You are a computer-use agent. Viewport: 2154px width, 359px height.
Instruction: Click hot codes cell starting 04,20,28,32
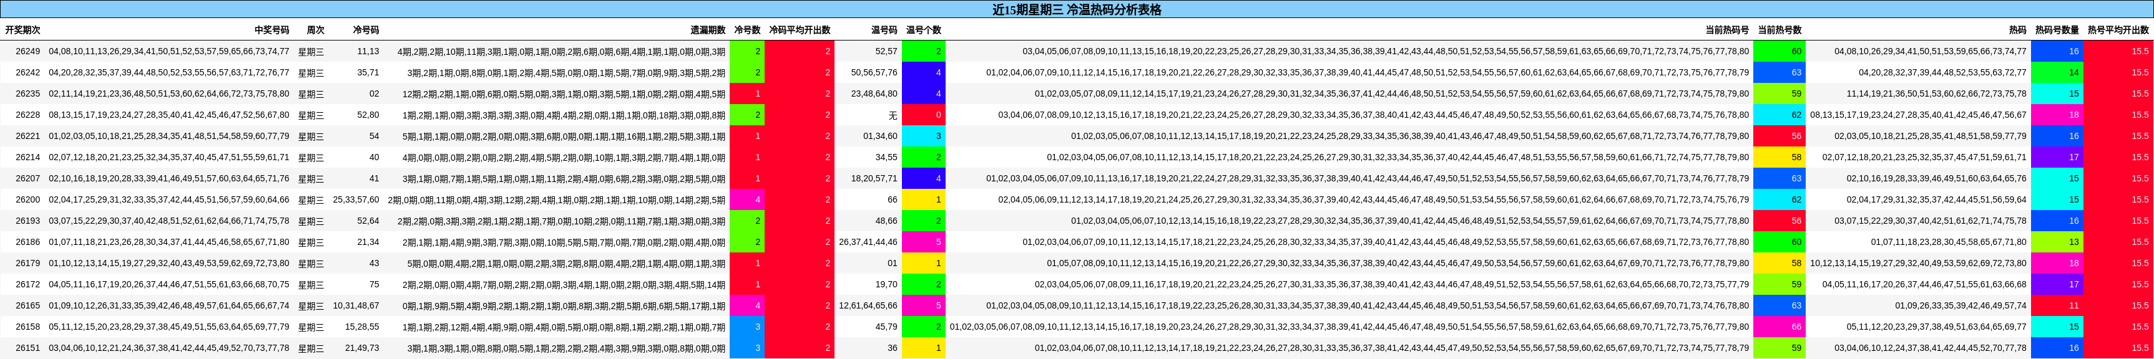[1942, 73]
